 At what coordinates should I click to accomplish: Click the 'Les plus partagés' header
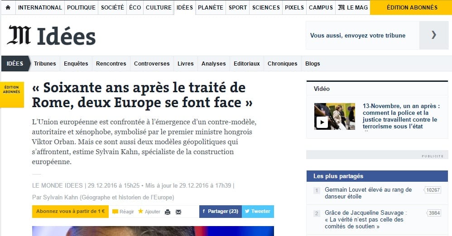(x=377, y=176)
